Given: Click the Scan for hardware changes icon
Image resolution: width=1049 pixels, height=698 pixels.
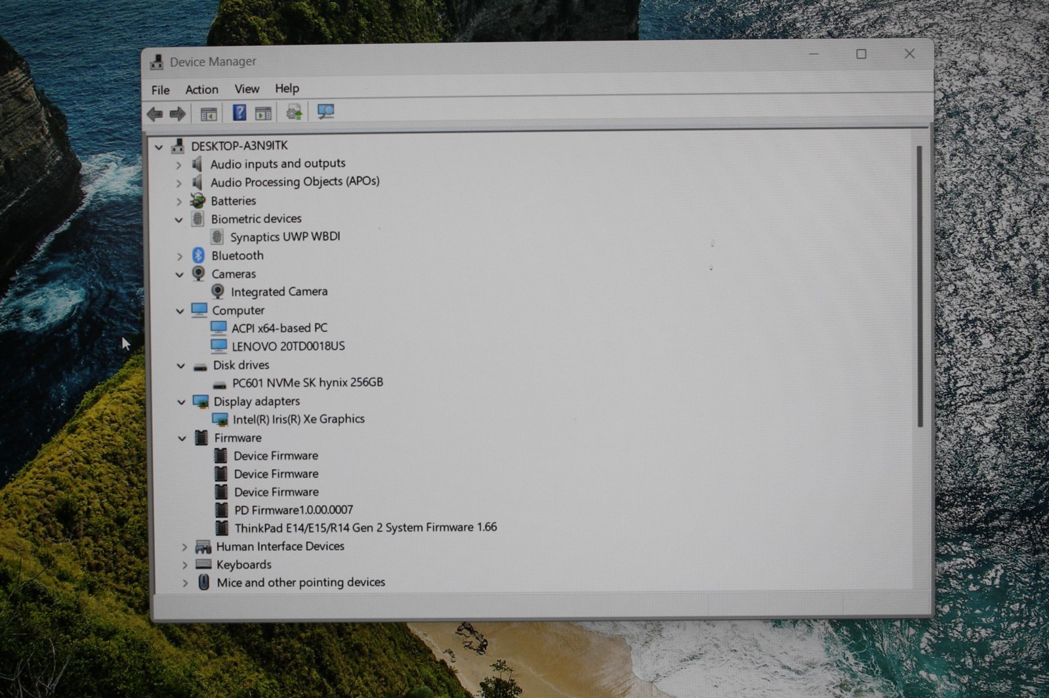Looking at the screenshot, I should pyautogui.click(x=325, y=112).
